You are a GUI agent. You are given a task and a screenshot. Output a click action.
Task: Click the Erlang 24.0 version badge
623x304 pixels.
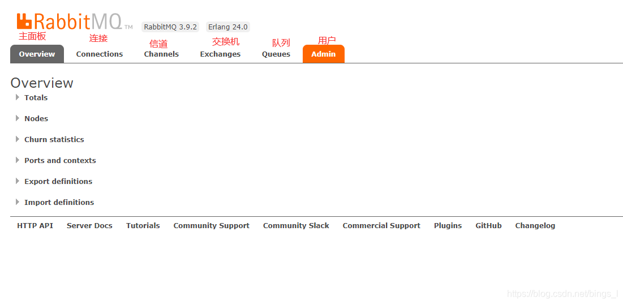point(227,27)
